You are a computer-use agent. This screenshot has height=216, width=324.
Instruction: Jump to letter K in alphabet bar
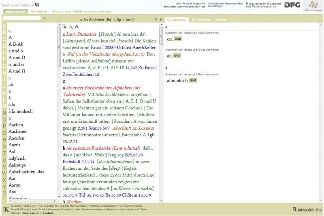coord(4,93)
